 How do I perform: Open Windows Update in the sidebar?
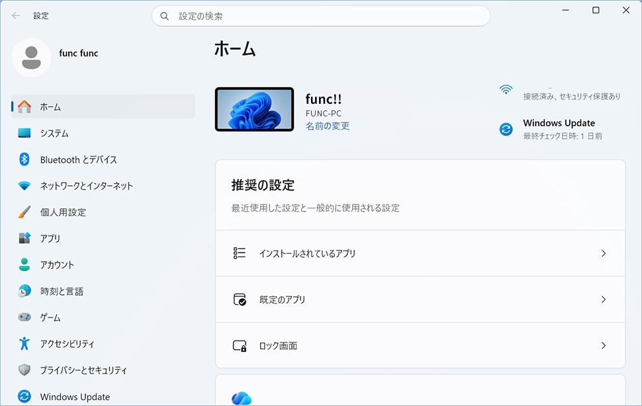[103, 397]
